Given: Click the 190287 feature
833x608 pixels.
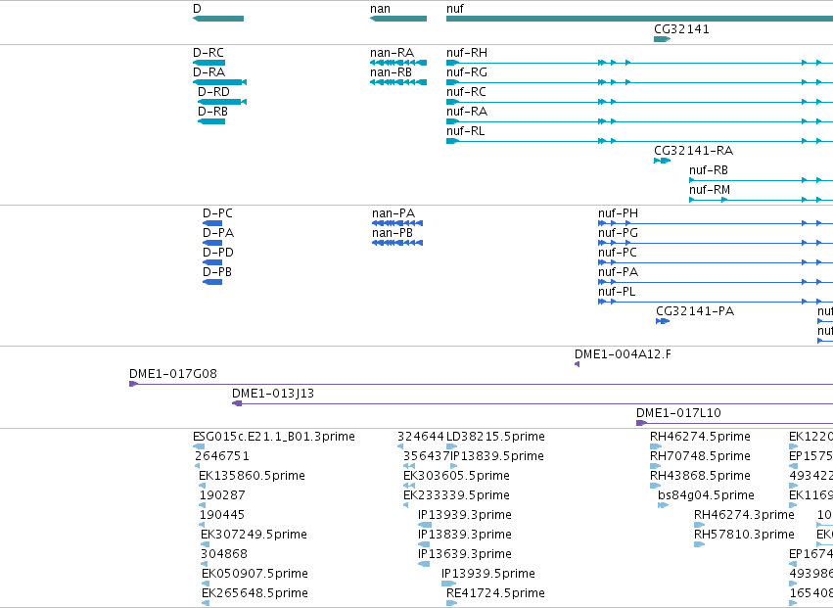Looking at the screenshot, I should click(203, 505).
